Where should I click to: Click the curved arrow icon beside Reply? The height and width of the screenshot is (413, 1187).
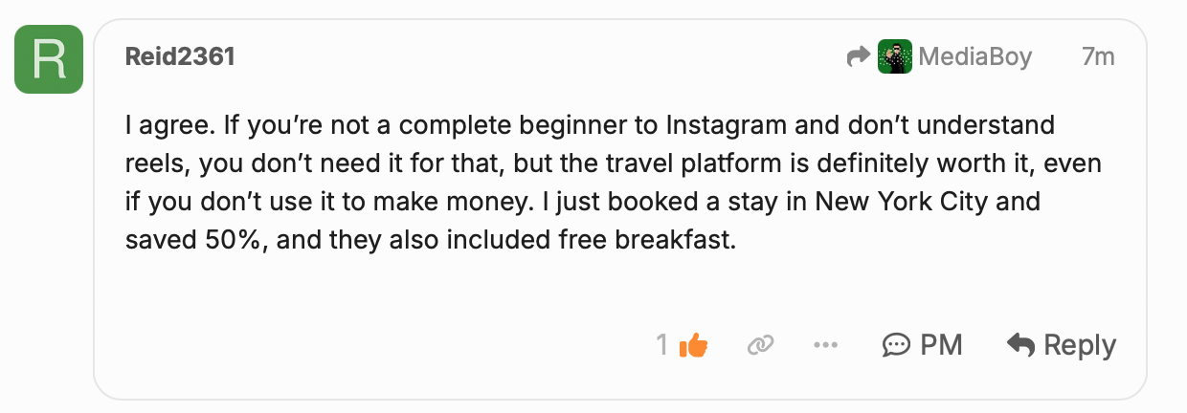pyautogui.click(x=1021, y=345)
